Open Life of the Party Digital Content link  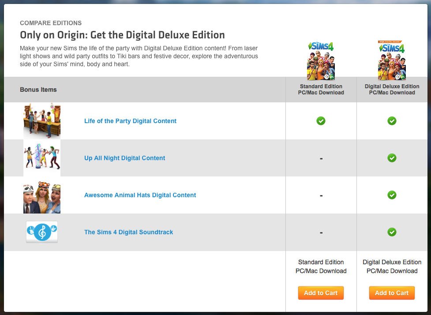point(130,121)
